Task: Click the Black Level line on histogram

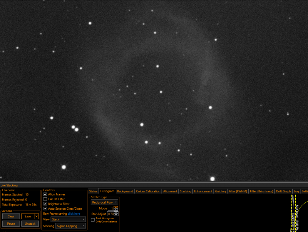Action: click(x=291, y=213)
